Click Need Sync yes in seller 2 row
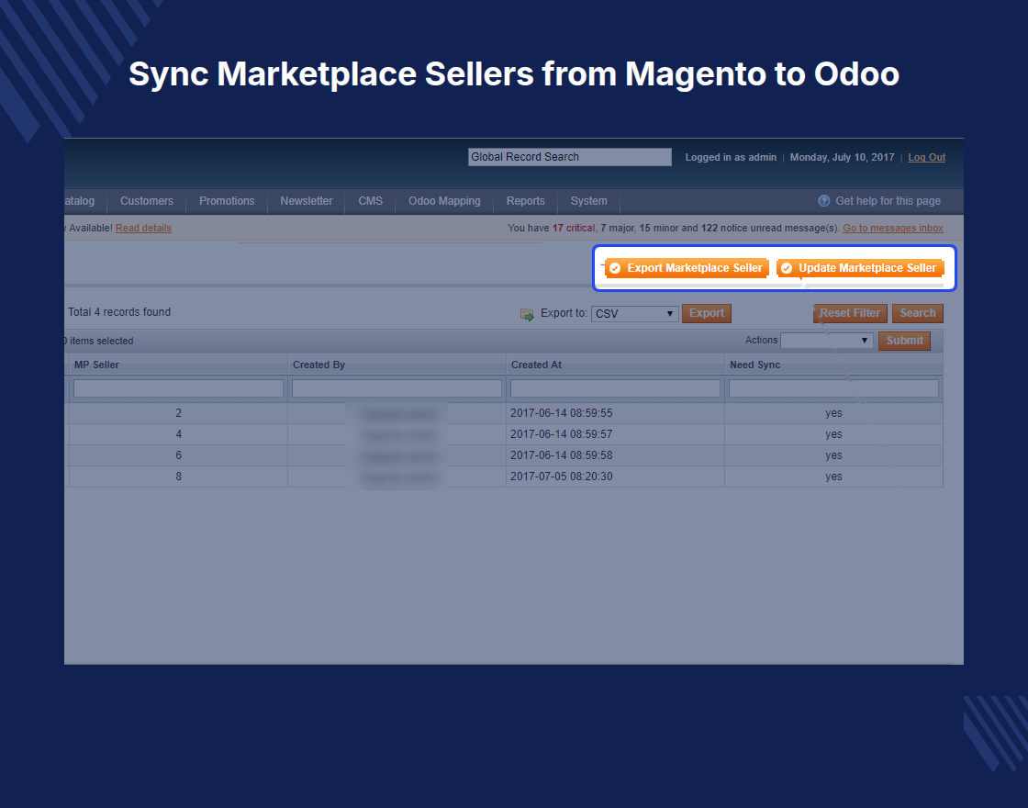 pyautogui.click(x=834, y=413)
